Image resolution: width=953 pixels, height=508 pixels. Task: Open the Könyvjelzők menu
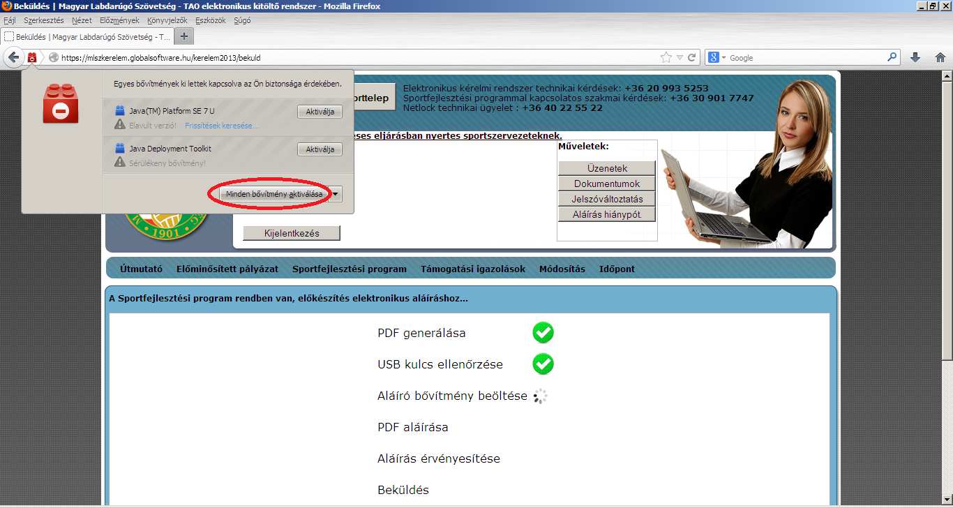pyautogui.click(x=168, y=20)
